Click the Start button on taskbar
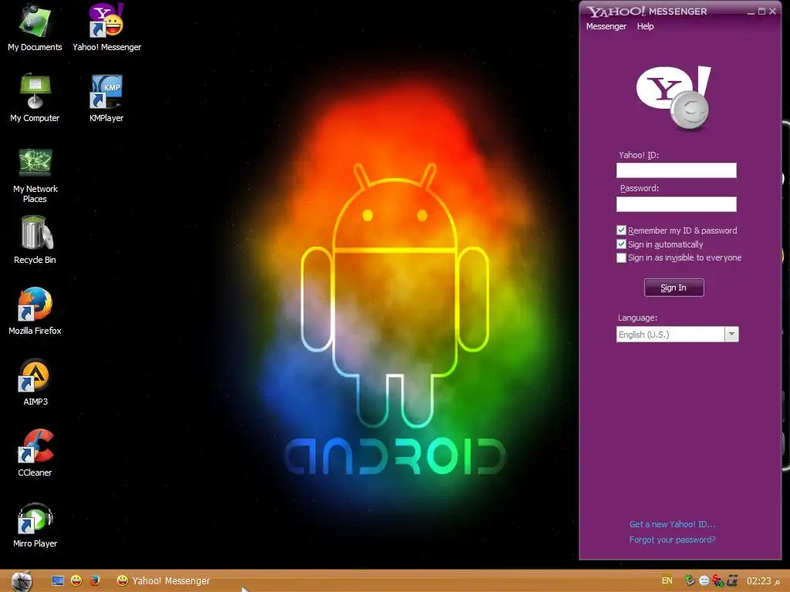The image size is (790, 592). [22, 581]
